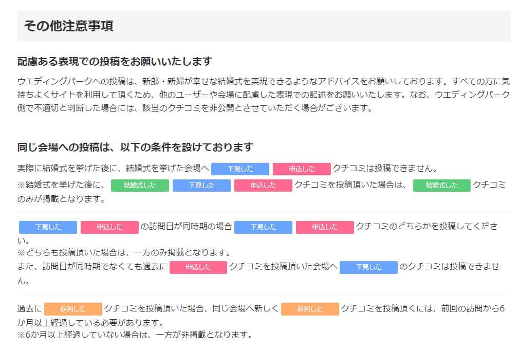This screenshot has height=350, width=519.
Task: Click pink 申込した badge after 同時期でなくても過去に
Action: point(198,267)
